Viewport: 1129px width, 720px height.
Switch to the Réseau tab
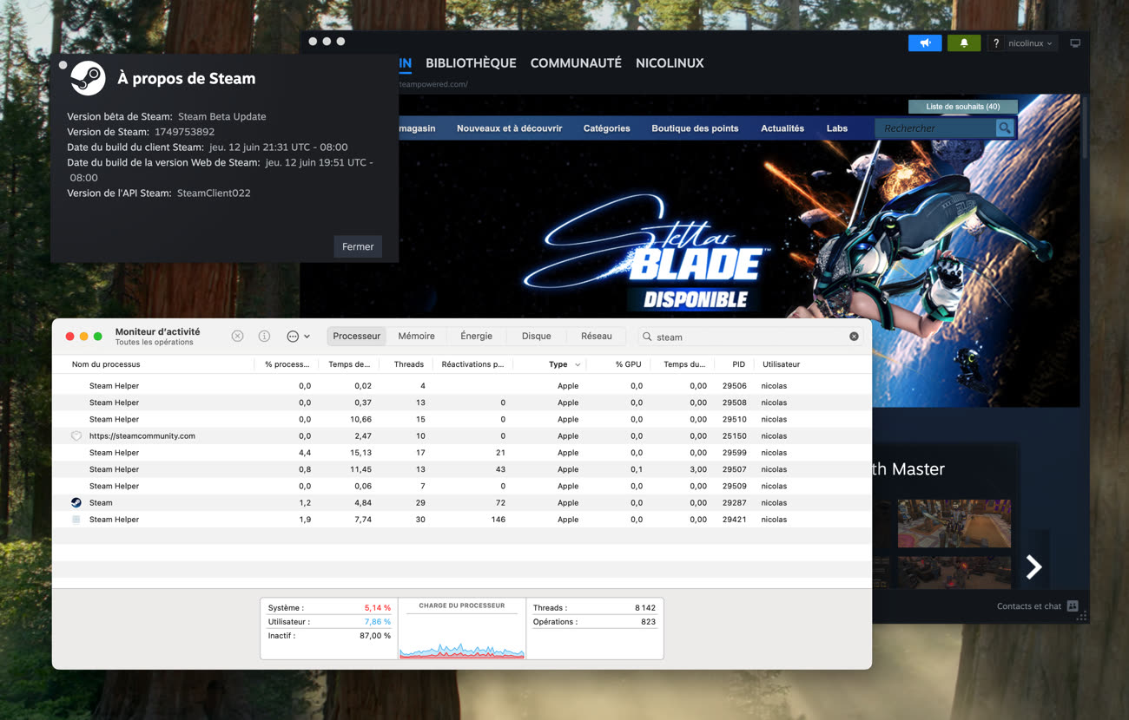pos(596,336)
